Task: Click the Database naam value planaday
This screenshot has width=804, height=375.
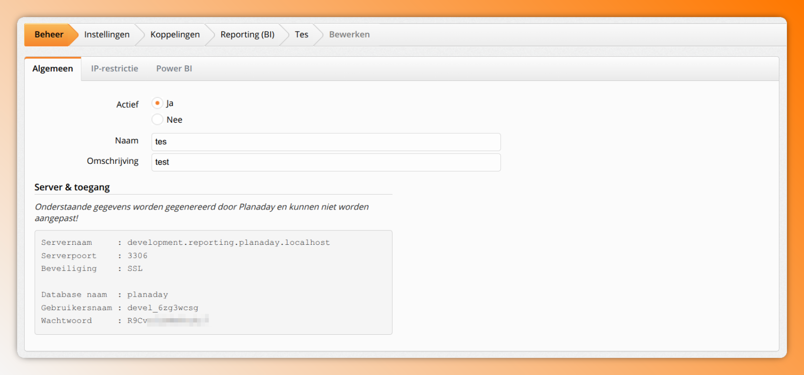Action: [147, 295]
